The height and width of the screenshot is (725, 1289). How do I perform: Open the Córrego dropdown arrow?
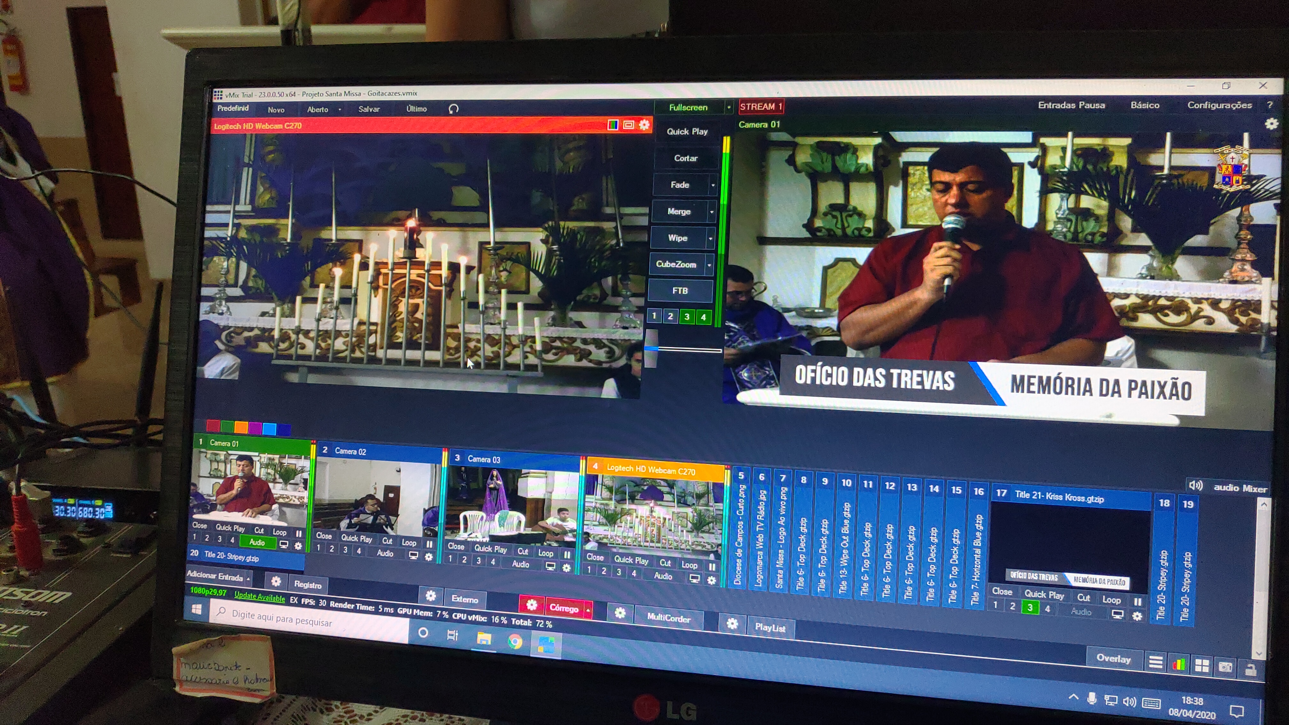pos(589,609)
